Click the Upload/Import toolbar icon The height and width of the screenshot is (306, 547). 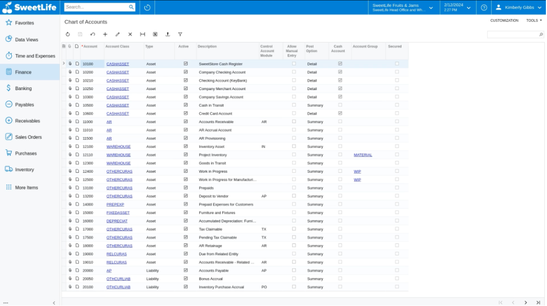(x=168, y=34)
